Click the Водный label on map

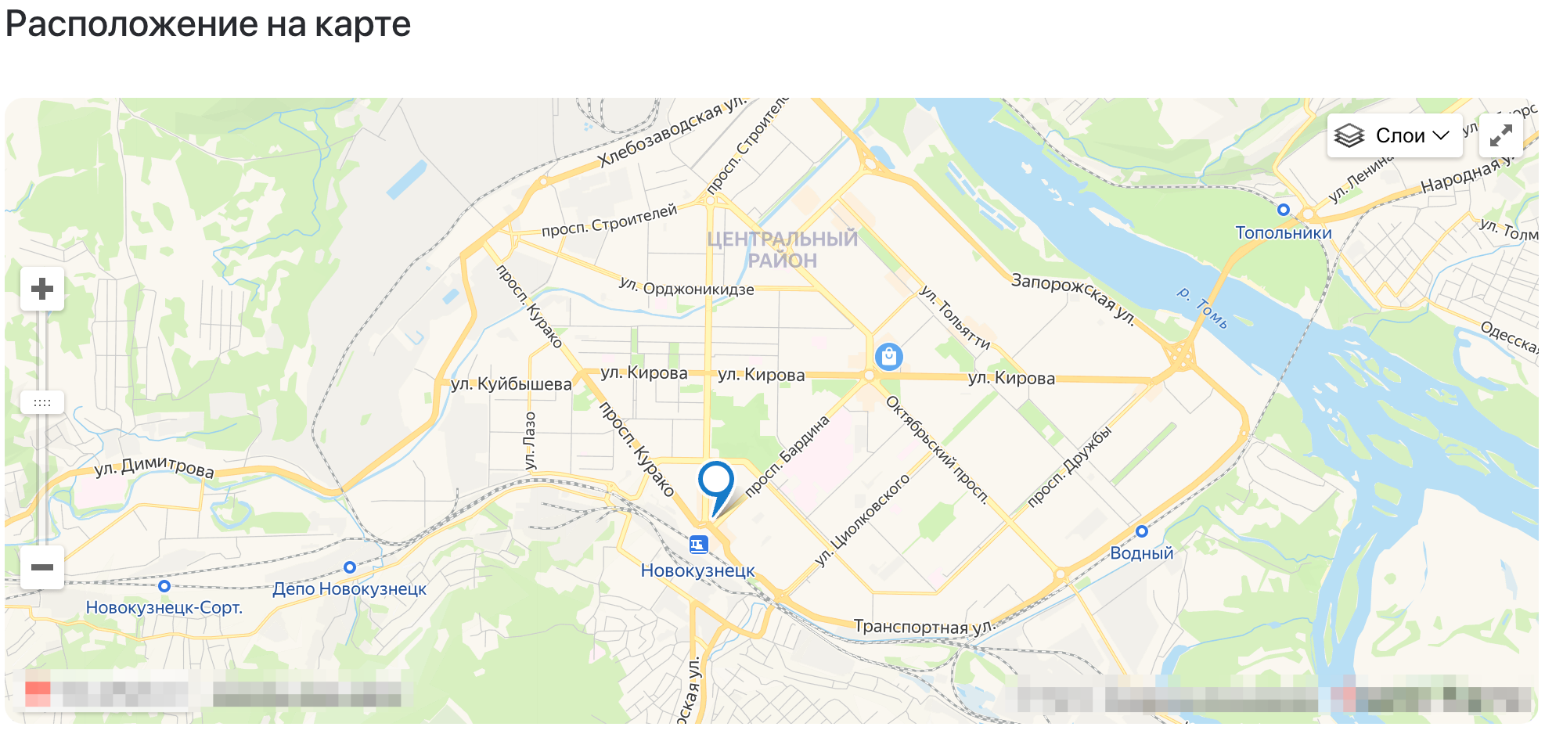pos(1142,553)
